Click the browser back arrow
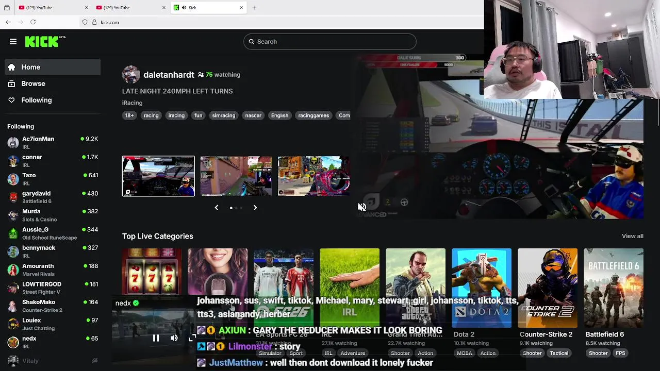The height and width of the screenshot is (371, 660). 8,22
